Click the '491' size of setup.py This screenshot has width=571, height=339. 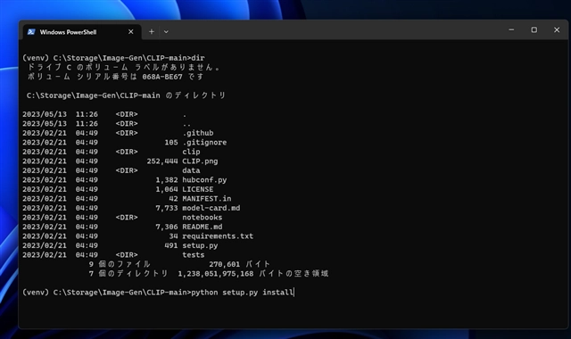(171, 245)
